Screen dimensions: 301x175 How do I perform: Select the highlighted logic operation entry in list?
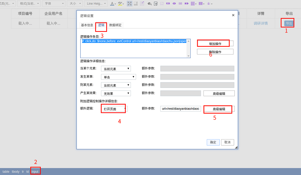coord(134,41)
